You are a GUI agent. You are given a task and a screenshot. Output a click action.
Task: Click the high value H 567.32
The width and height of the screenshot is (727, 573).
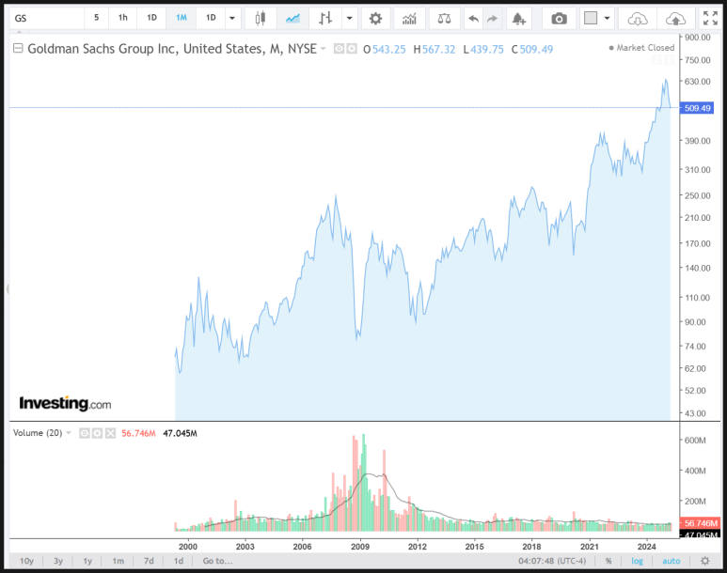435,49
